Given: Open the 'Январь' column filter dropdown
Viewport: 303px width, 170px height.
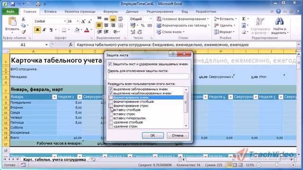Looking at the screenshot, I should point(54,97).
